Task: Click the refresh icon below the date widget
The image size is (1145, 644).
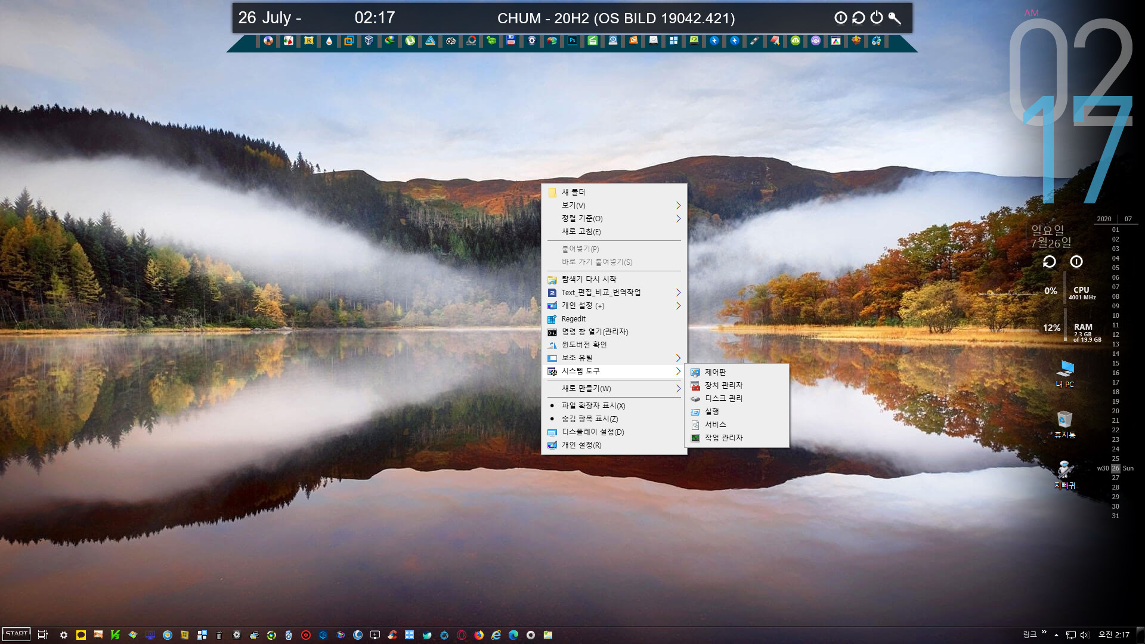Action: (x=1050, y=262)
